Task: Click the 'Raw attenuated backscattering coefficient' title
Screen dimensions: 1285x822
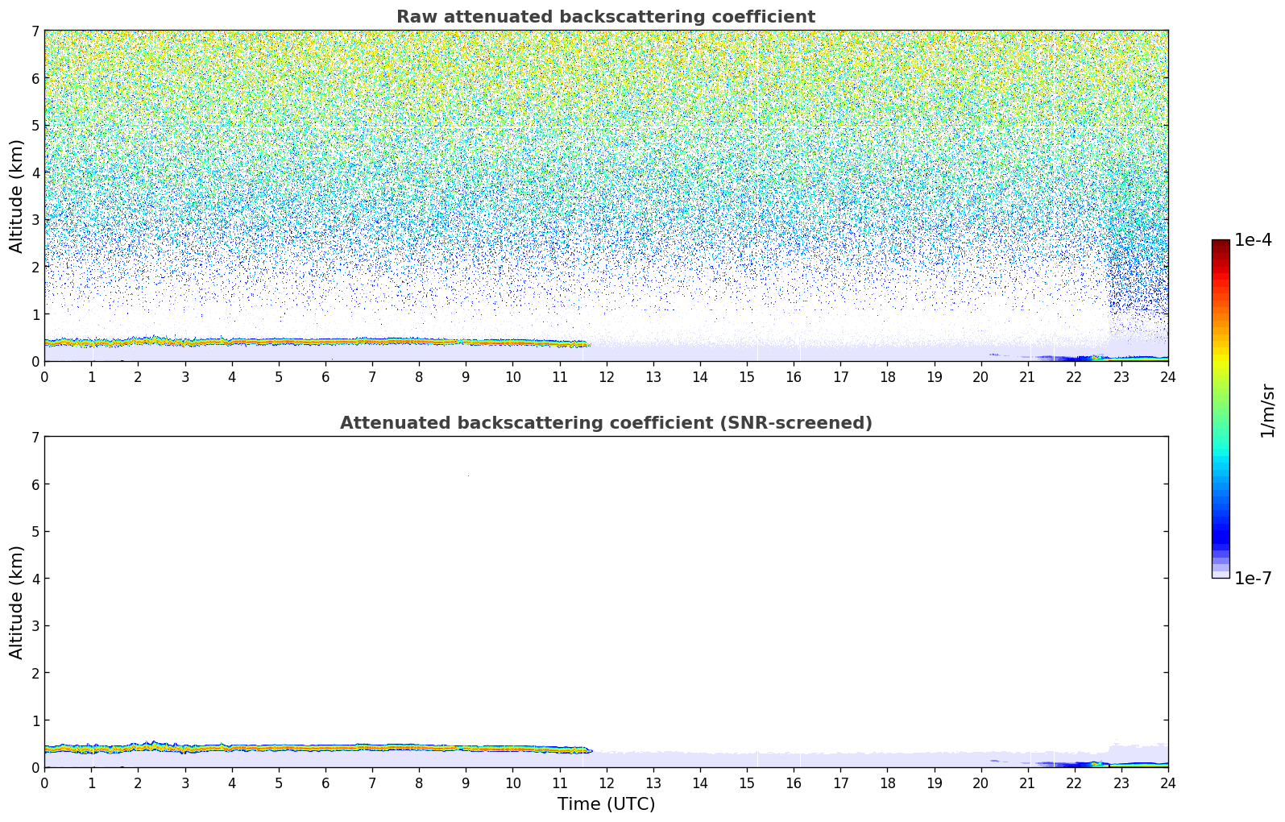Action: (605, 17)
